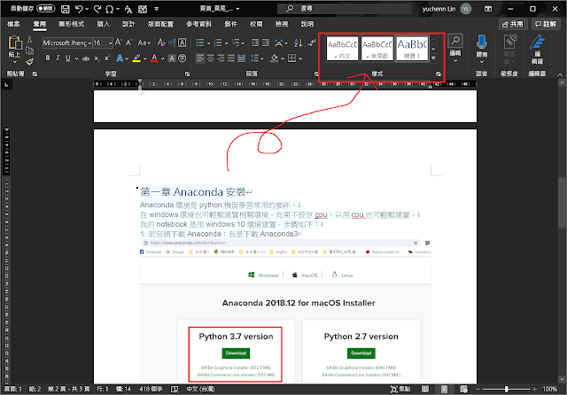Viewport: 567px width, 395px height.
Task: Click the Increase Indent icon
Action: [266, 43]
